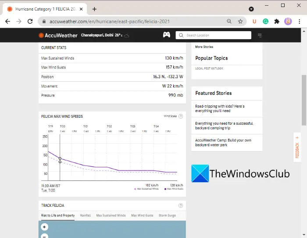307x238 pixels.
Task: Open the browser zoom indicator in address bar
Action: [x=229, y=22]
